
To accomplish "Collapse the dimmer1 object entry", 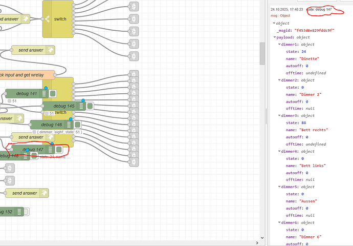I will (x=279, y=45).
